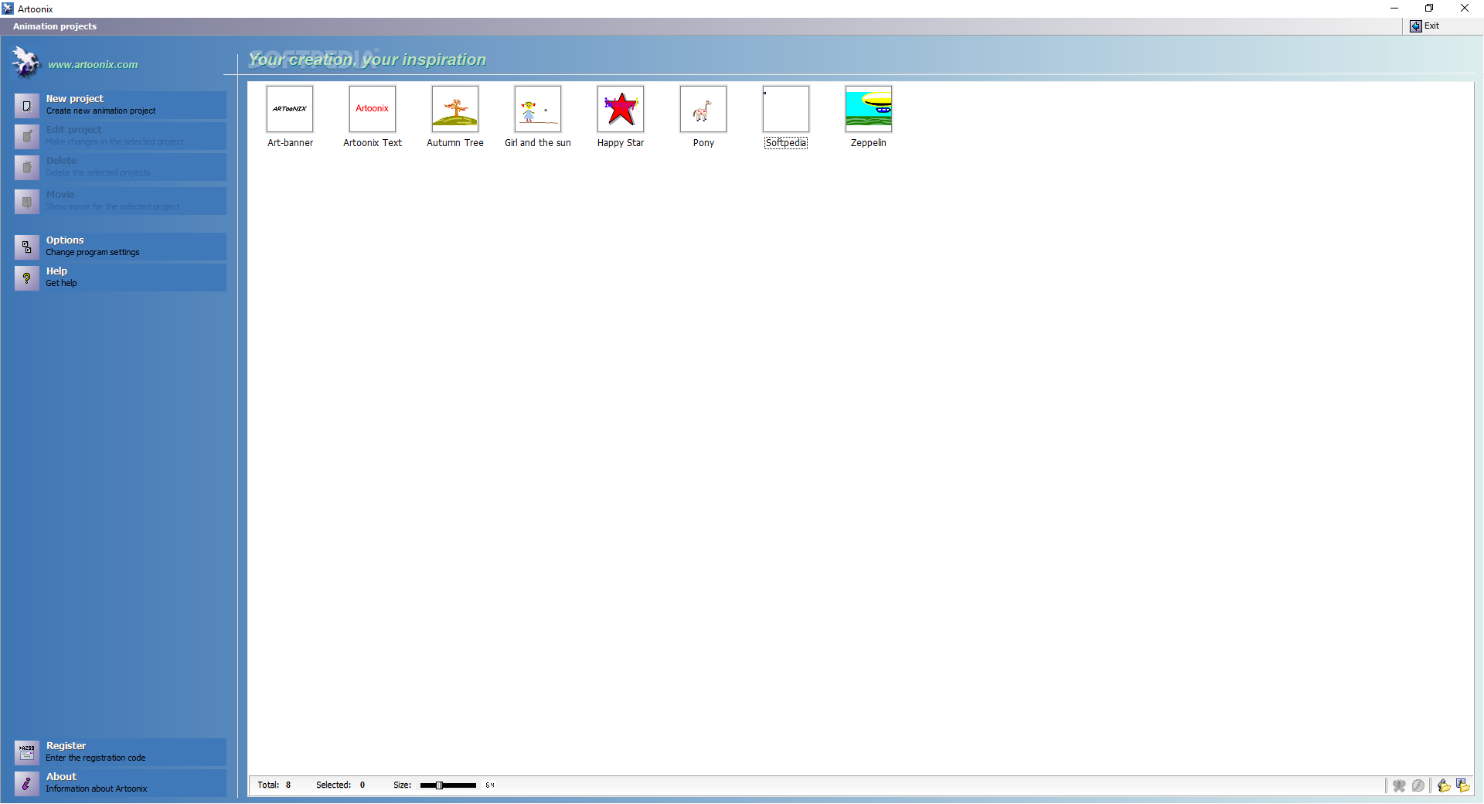Open the movies folder icon

pyautogui.click(x=1444, y=785)
